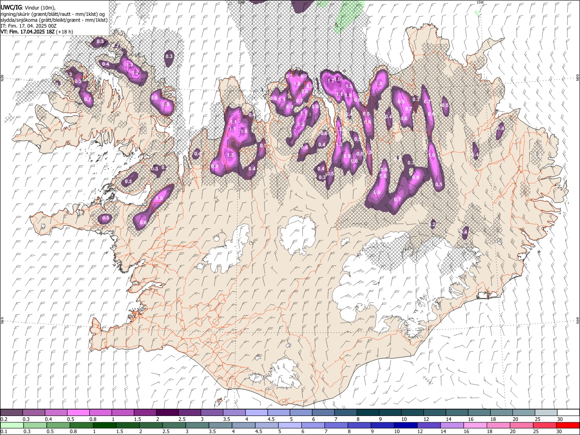Click the pure red swatch labeled 30
The width and height of the screenshot is (580, 435).
click(x=567, y=425)
